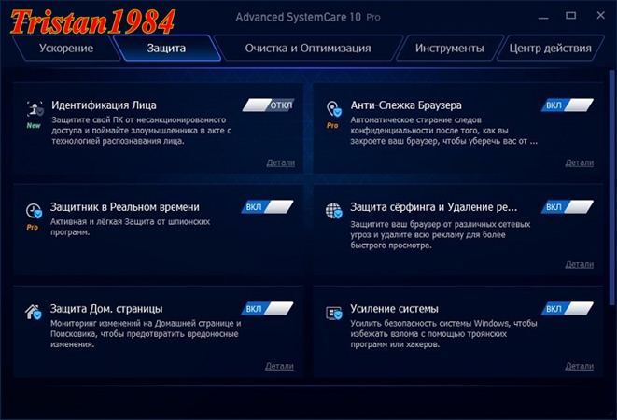Viewport: 617px width, 420px height.
Task: Go to the Центр действия tab
Action: coord(550,49)
